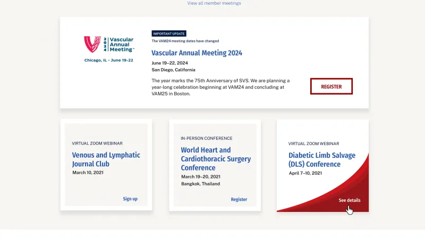Image resolution: width=425 pixels, height=239 pixels.
Task: Click the 75th Anniversary description paragraph
Action: [220, 87]
